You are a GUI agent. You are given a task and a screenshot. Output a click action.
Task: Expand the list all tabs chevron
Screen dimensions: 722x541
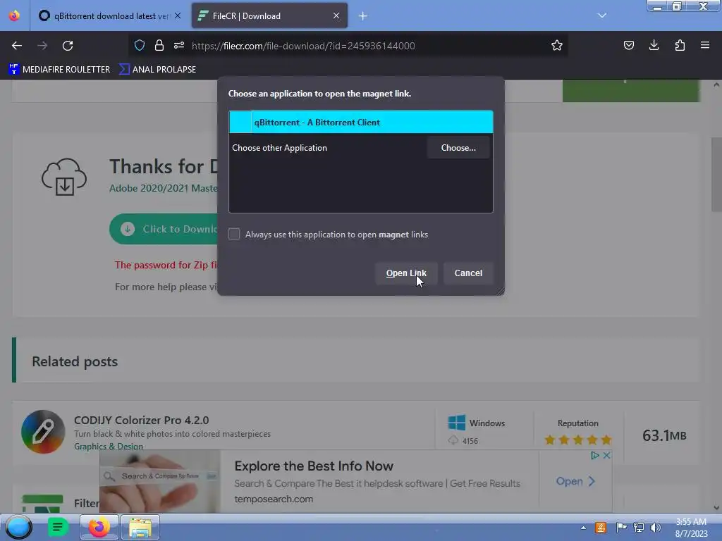602,15
